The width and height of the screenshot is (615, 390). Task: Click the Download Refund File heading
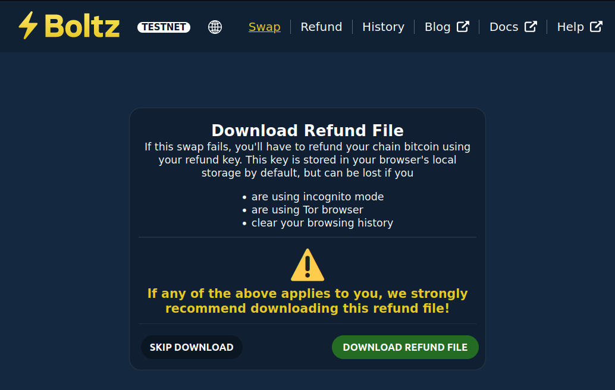click(307, 131)
